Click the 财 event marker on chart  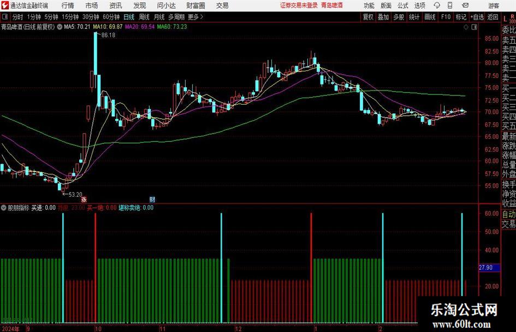click(152, 199)
